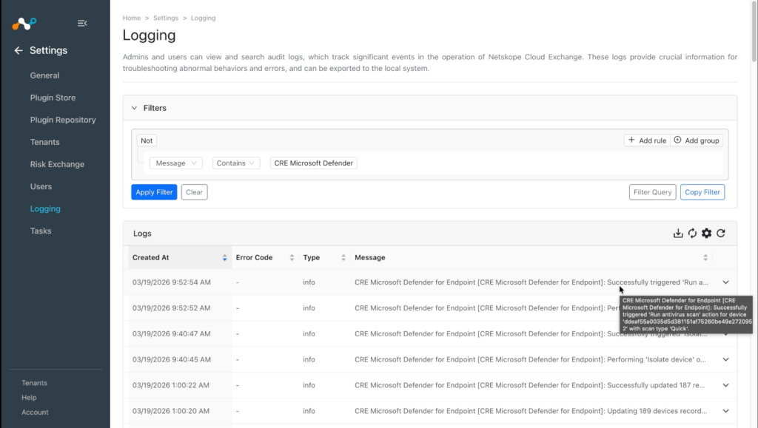This screenshot has height=428, width=758.
Task: Open Plugin Repository in sidebar
Action: [63, 120]
